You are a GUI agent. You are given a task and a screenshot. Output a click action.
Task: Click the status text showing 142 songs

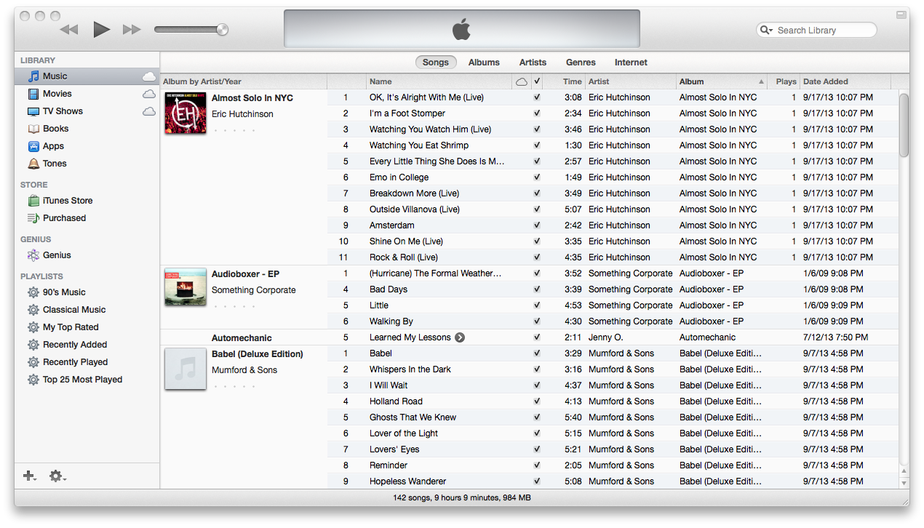pyautogui.click(x=461, y=498)
